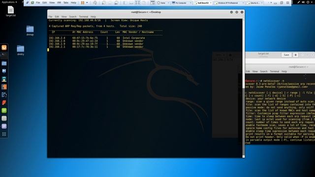Launch Burp Suite from the dock
This screenshot has width=315, height=177.
pyautogui.click(x=4, y=87)
